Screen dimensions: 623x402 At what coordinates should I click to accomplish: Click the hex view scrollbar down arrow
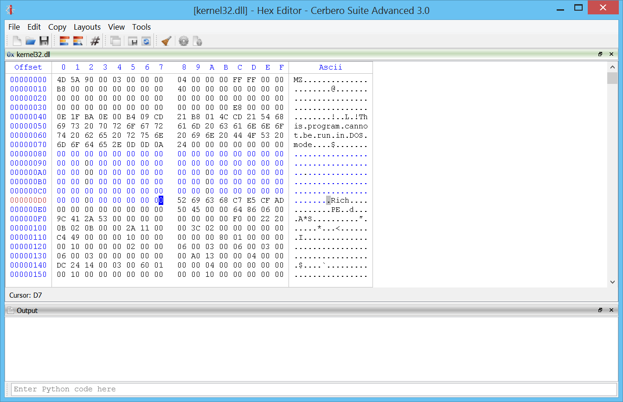[612, 281]
